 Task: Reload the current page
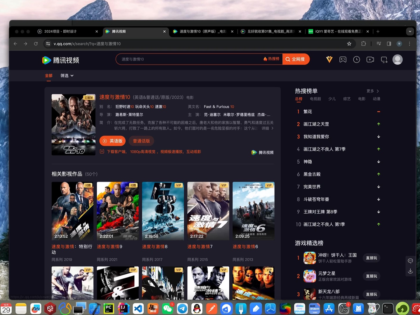click(36, 44)
